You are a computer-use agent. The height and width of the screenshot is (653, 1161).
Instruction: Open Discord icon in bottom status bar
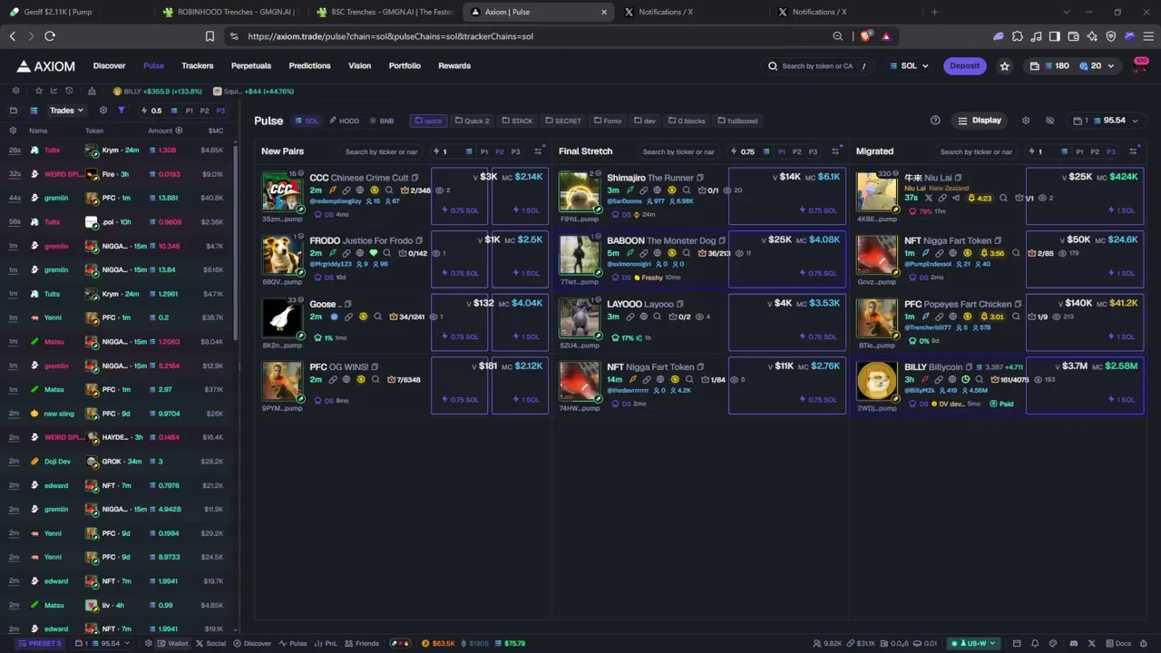(1075, 643)
